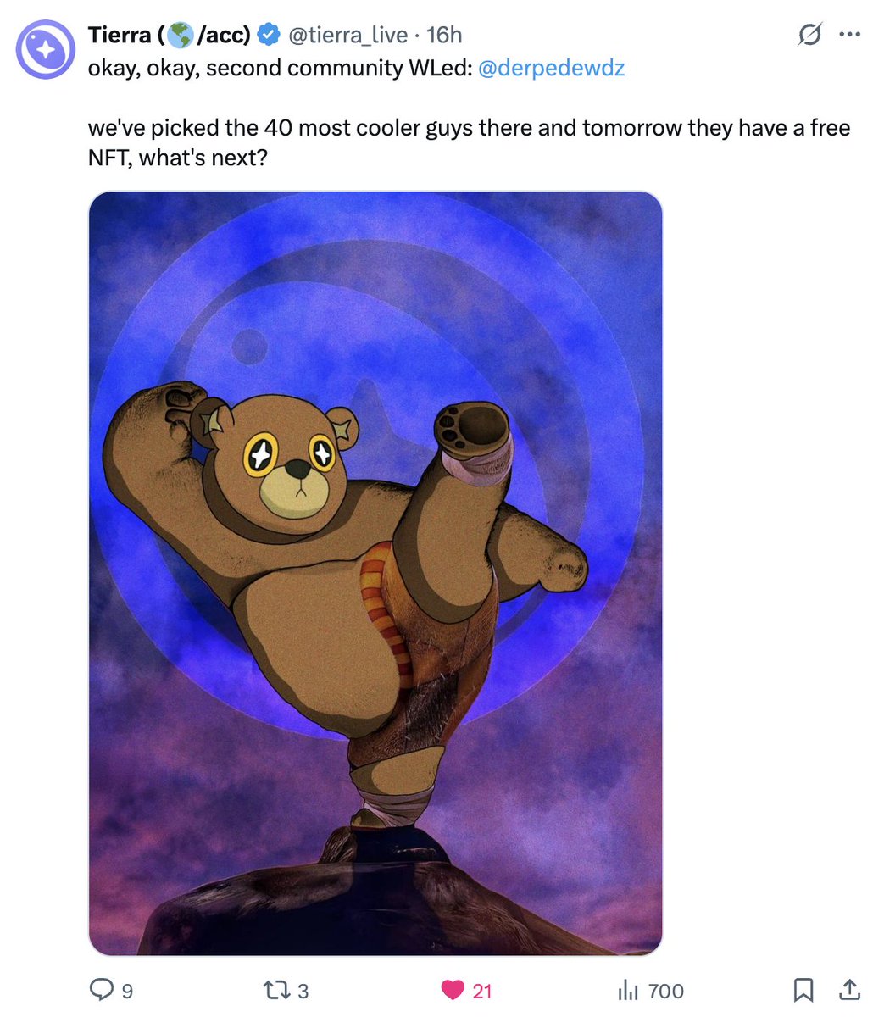Click the 16h timestamp

tap(444, 36)
